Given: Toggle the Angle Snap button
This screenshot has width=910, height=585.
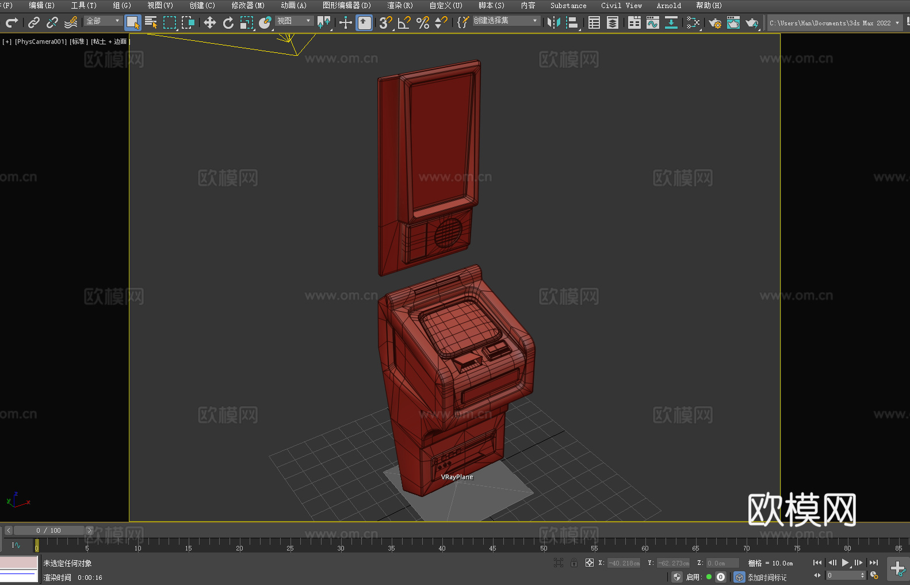Looking at the screenshot, I should tap(404, 22).
